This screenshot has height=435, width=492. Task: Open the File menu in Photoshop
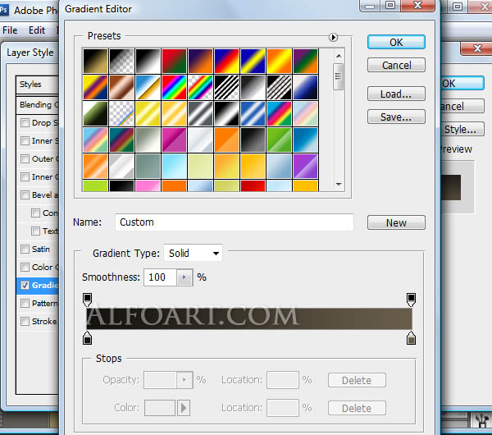point(10,30)
